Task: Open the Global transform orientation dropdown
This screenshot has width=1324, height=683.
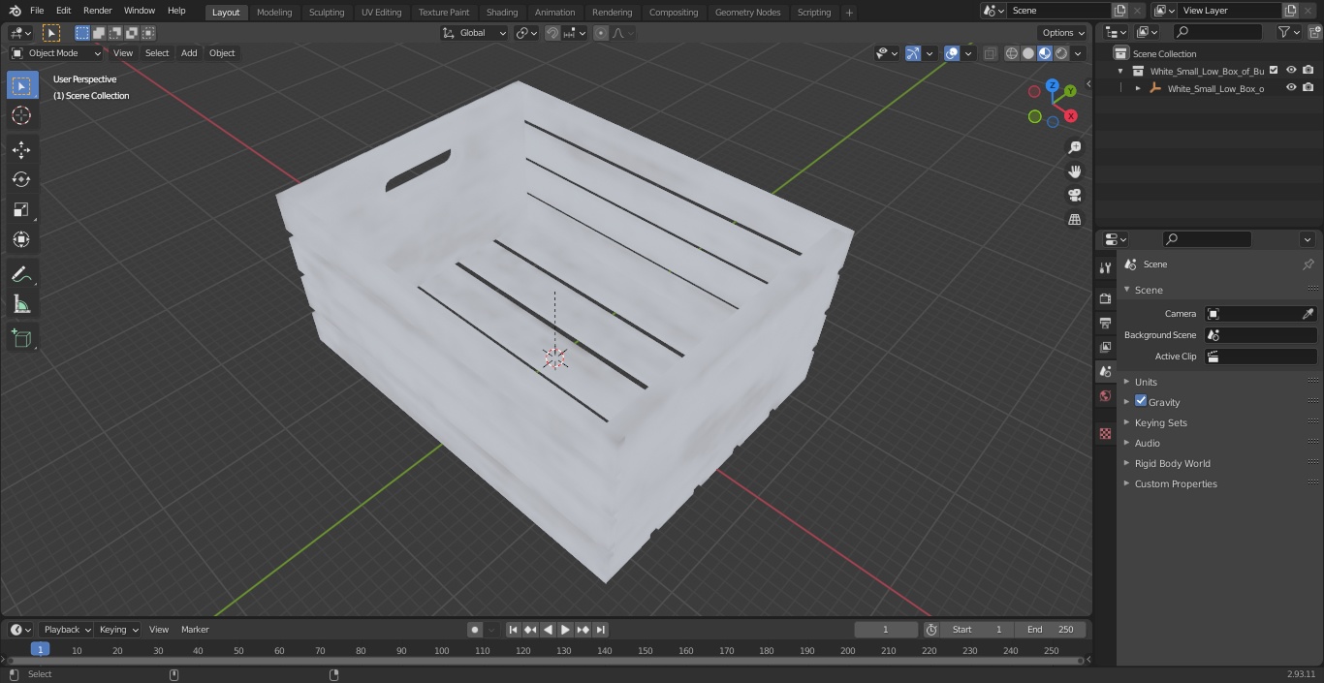Action: pos(475,33)
